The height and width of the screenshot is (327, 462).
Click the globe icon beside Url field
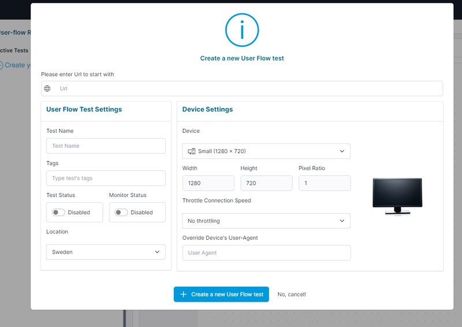tap(47, 88)
